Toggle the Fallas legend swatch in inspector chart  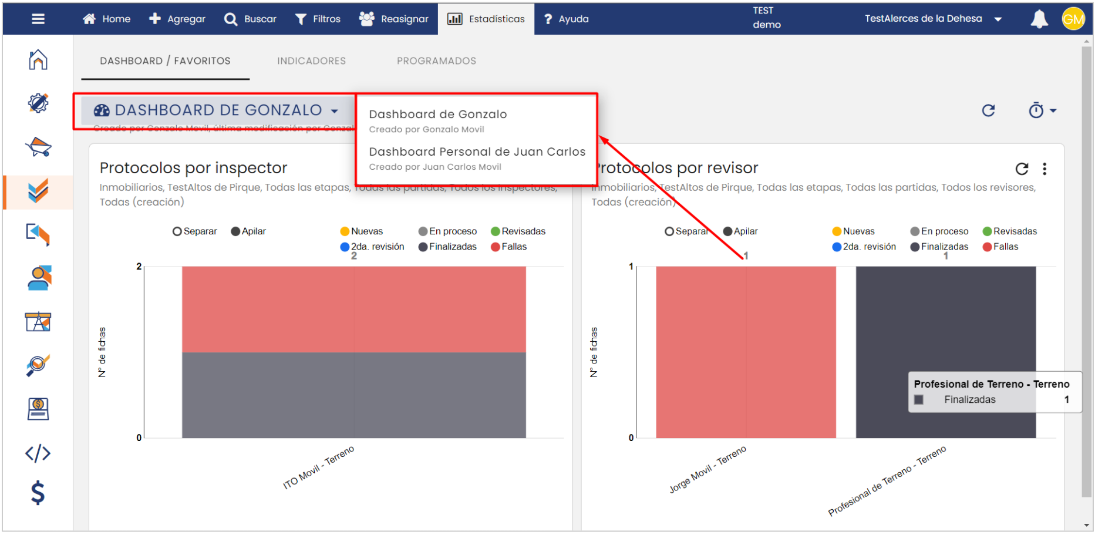pyautogui.click(x=496, y=247)
